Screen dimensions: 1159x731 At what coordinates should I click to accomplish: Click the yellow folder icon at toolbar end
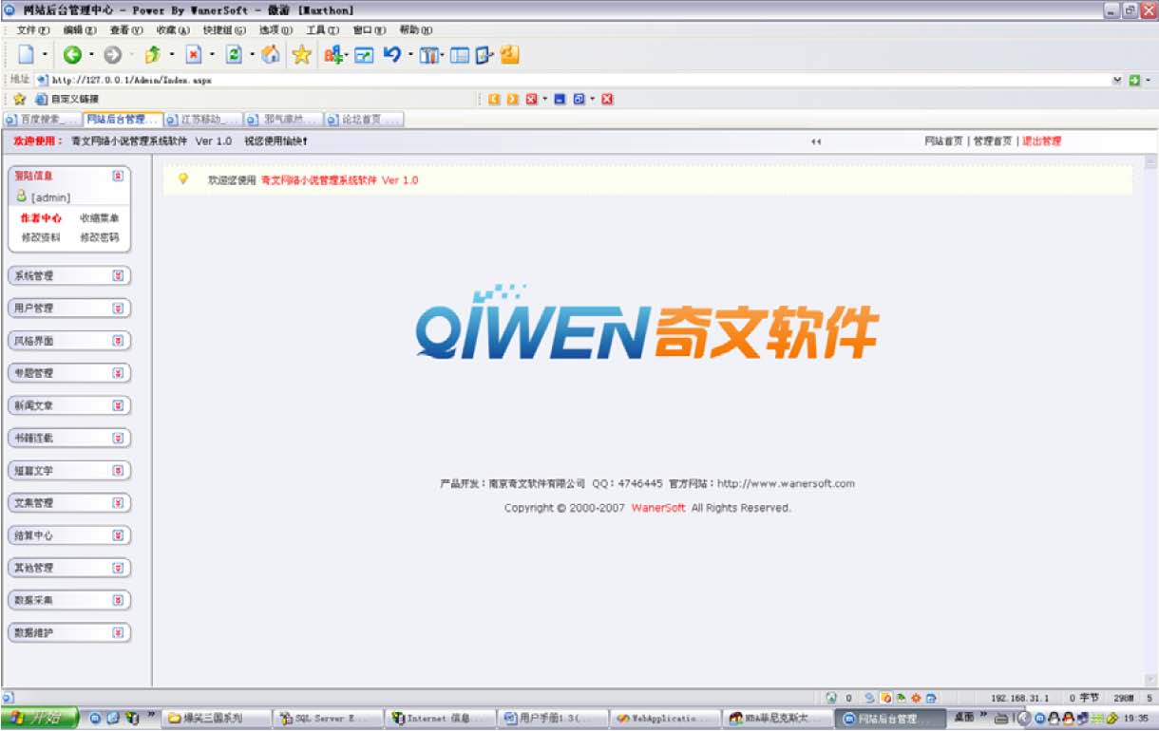[509, 55]
